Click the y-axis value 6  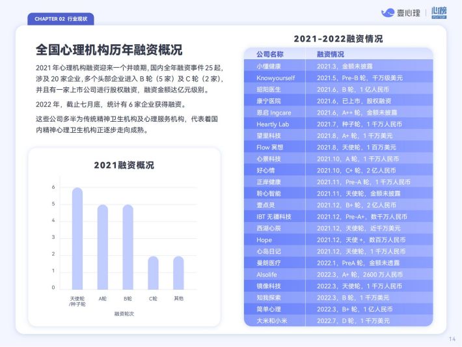point(53,187)
